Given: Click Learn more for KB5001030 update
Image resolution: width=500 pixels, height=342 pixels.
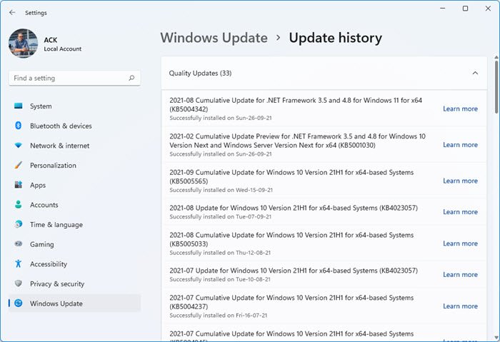Looking at the screenshot, I should click(x=460, y=144).
